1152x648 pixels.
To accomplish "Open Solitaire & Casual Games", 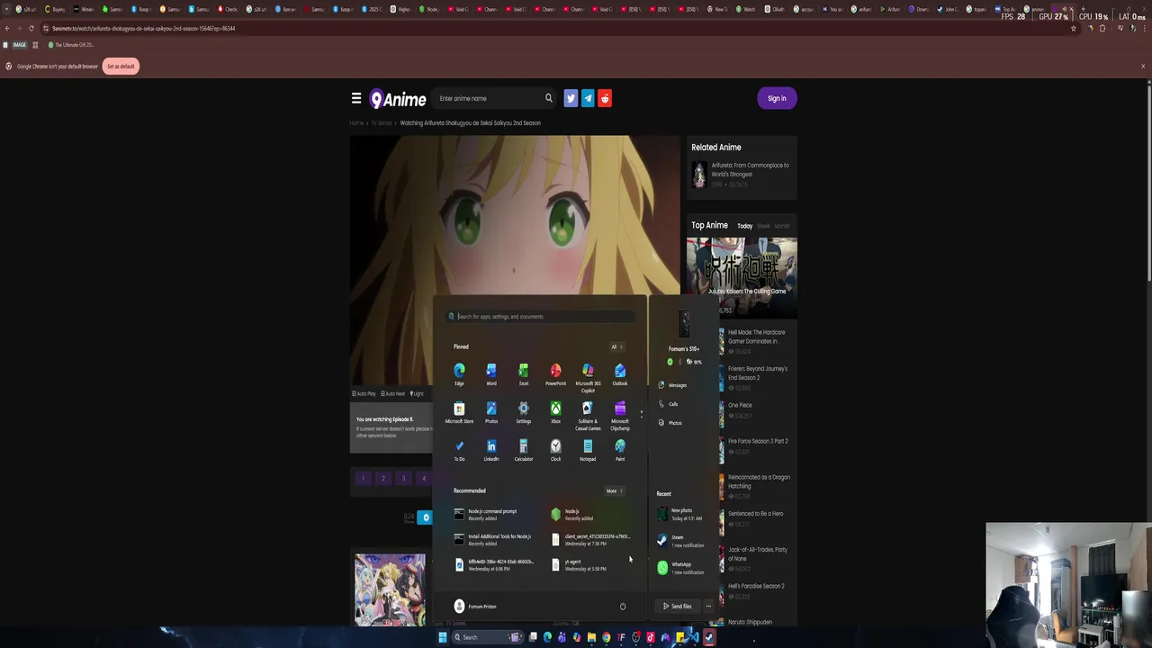I will coord(588,416).
